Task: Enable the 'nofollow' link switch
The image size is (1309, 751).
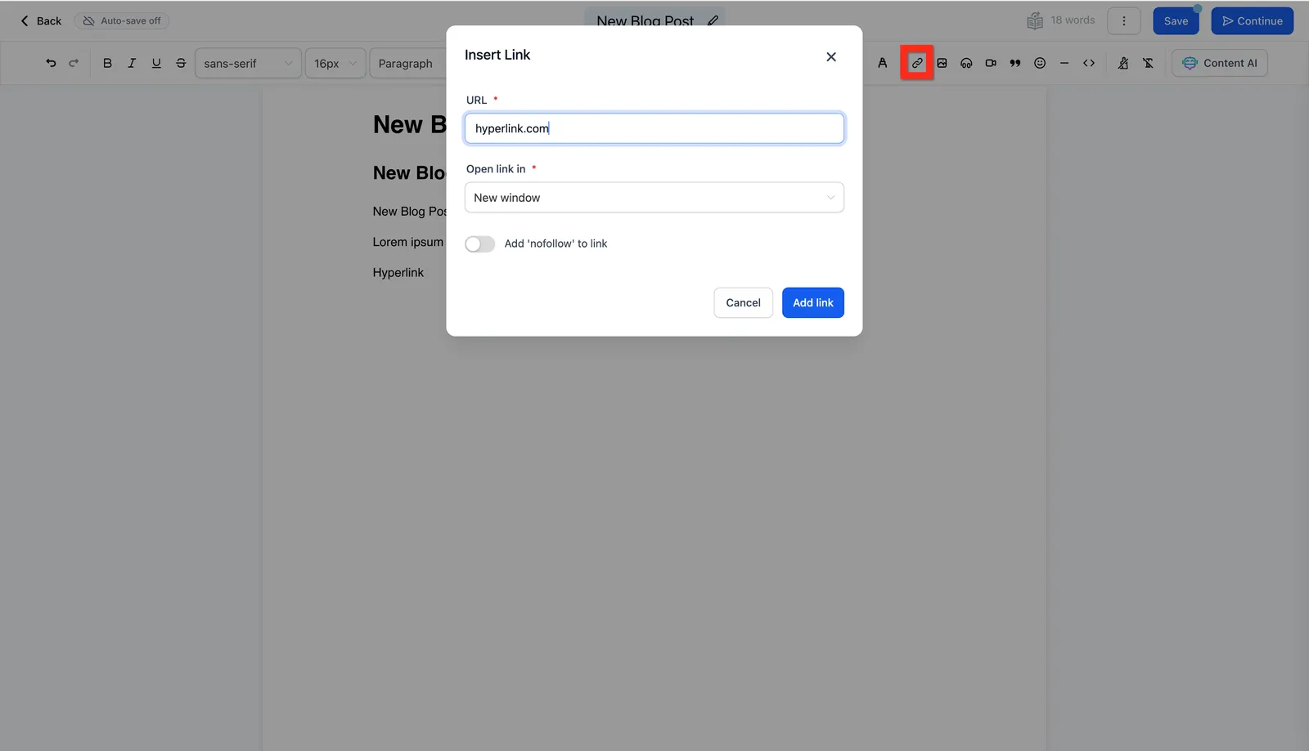Action: (x=480, y=244)
